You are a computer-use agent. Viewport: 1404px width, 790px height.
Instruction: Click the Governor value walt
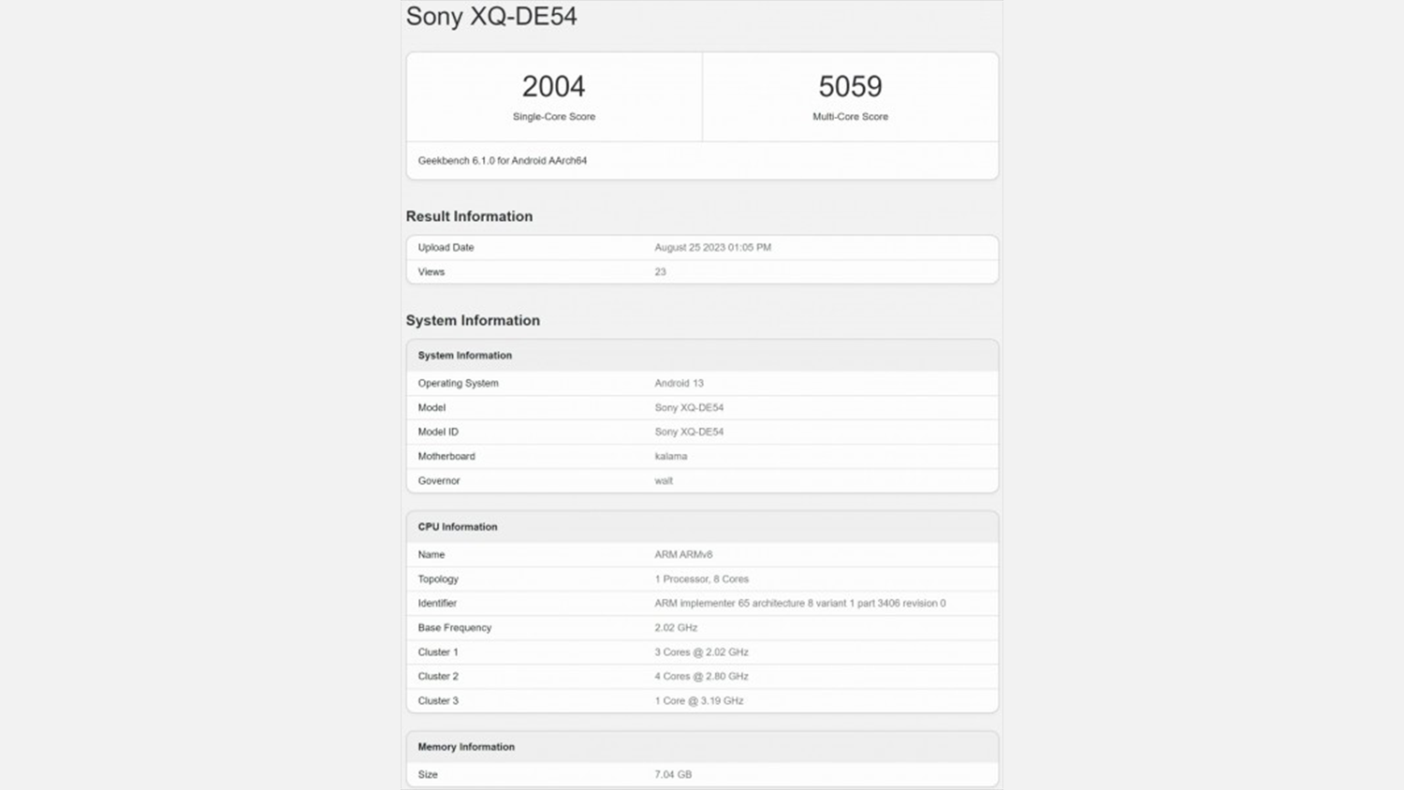pyautogui.click(x=664, y=481)
